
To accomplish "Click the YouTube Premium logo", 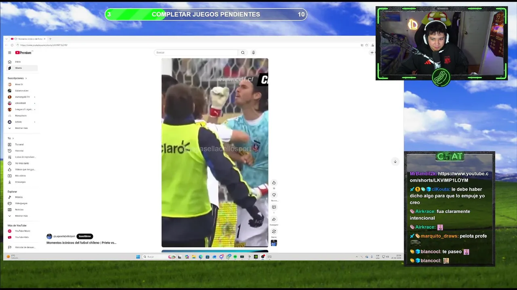I will click(x=23, y=53).
